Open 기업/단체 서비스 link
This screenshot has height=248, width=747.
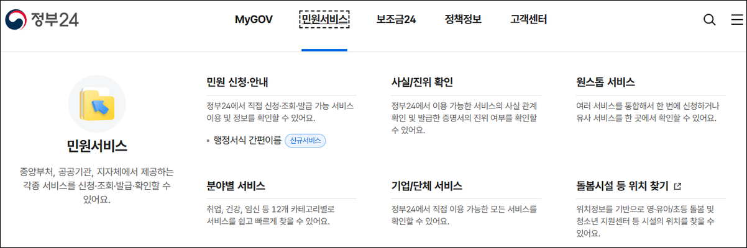click(x=426, y=186)
